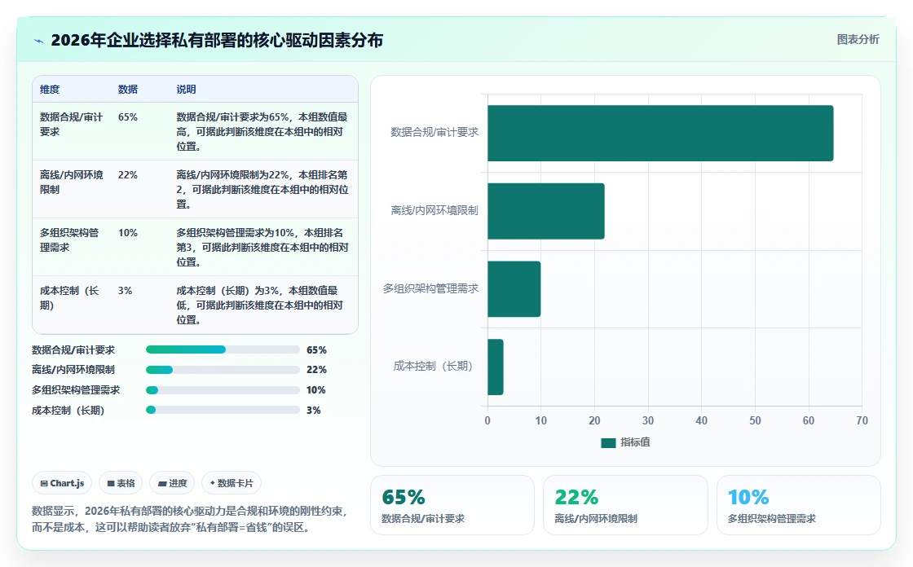This screenshot has width=913, height=567.
Task: Click the 65% progress bar for 数据合规/审计要求
Action: pyautogui.click(x=223, y=349)
